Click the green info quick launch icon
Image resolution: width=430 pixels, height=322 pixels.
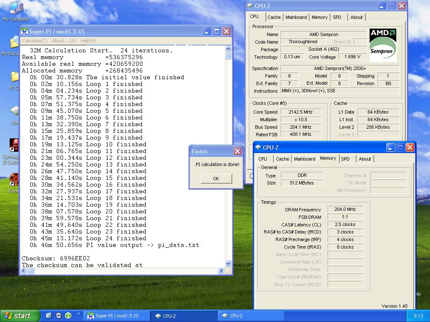(x=68, y=315)
